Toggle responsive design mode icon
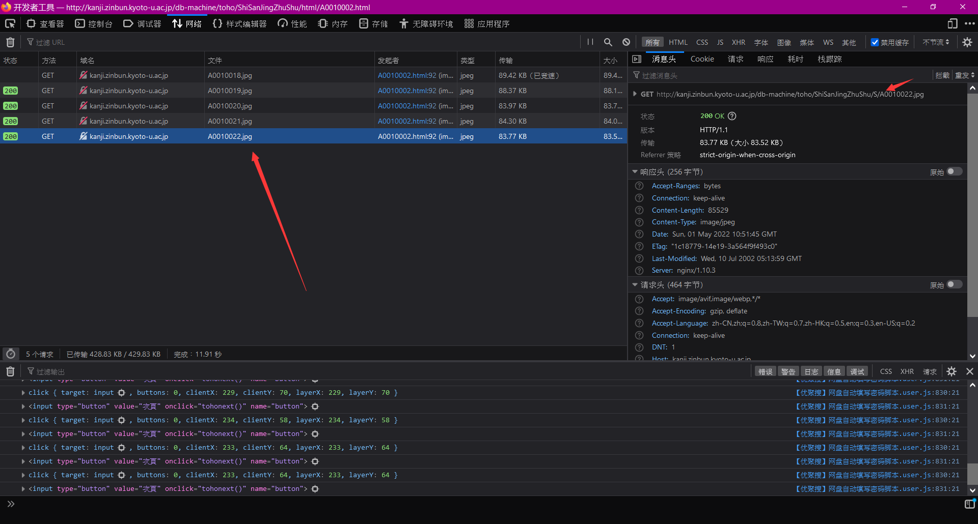The image size is (978, 524). [952, 24]
